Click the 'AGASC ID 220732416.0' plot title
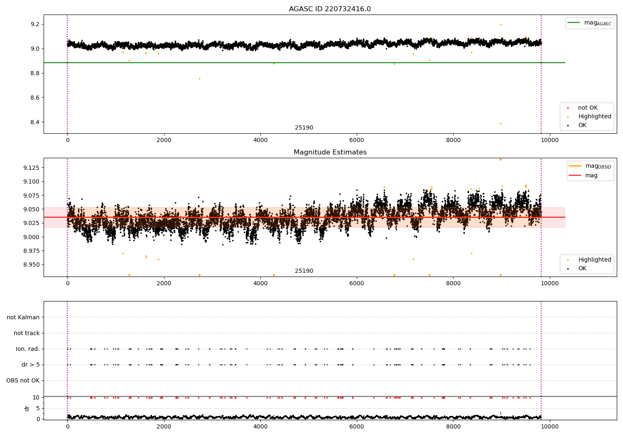 (330, 9)
